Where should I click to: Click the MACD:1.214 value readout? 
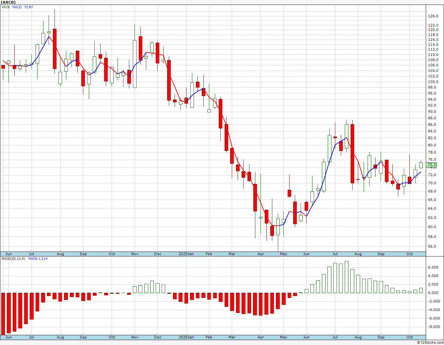point(38,258)
